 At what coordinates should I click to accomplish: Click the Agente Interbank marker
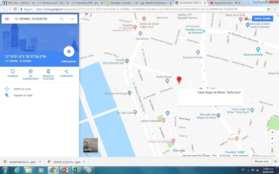click(x=163, y=120)
